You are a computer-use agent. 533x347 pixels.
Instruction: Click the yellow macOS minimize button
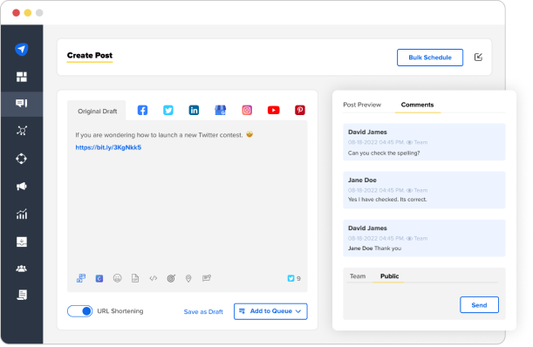28,13
